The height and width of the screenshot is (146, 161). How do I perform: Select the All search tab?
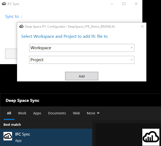(x=9, y=113)
